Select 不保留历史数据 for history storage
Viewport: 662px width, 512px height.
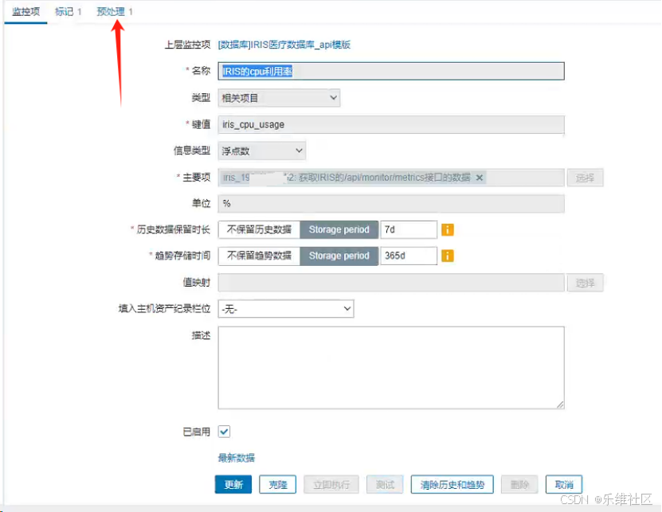(257, 229)
